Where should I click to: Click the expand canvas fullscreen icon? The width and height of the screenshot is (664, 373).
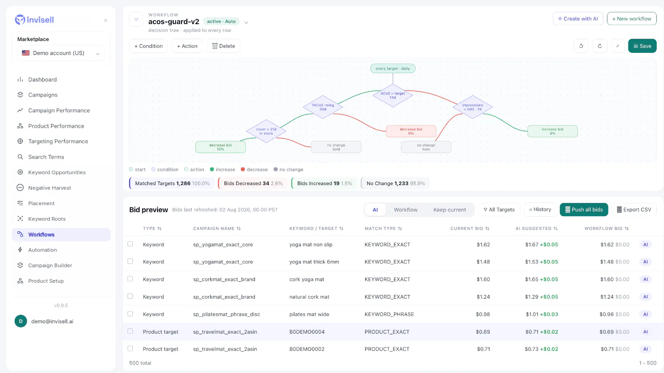point(618,46)
